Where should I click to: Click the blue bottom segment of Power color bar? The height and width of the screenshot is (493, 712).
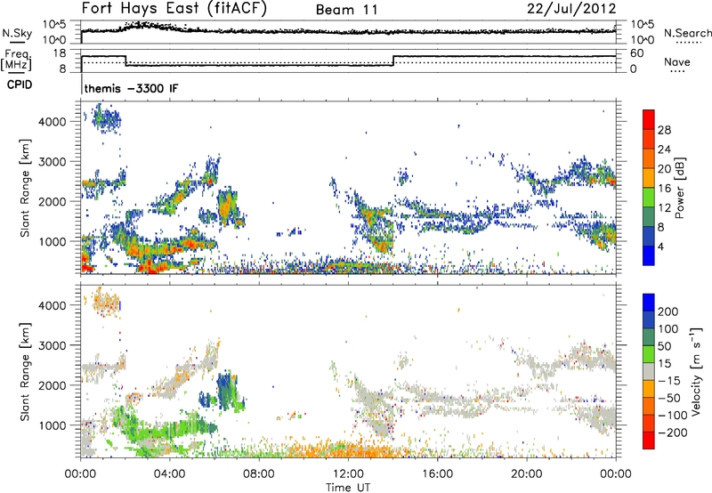649,255
